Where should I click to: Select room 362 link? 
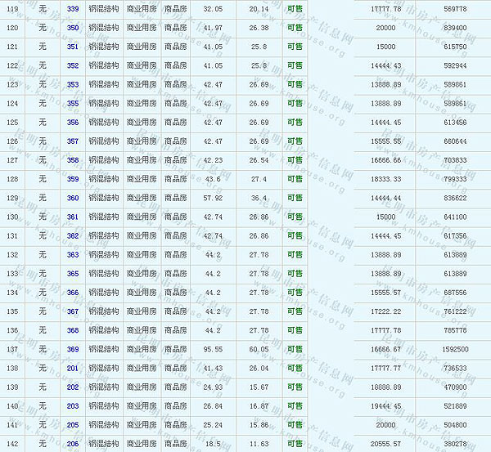tap(73, 236)
